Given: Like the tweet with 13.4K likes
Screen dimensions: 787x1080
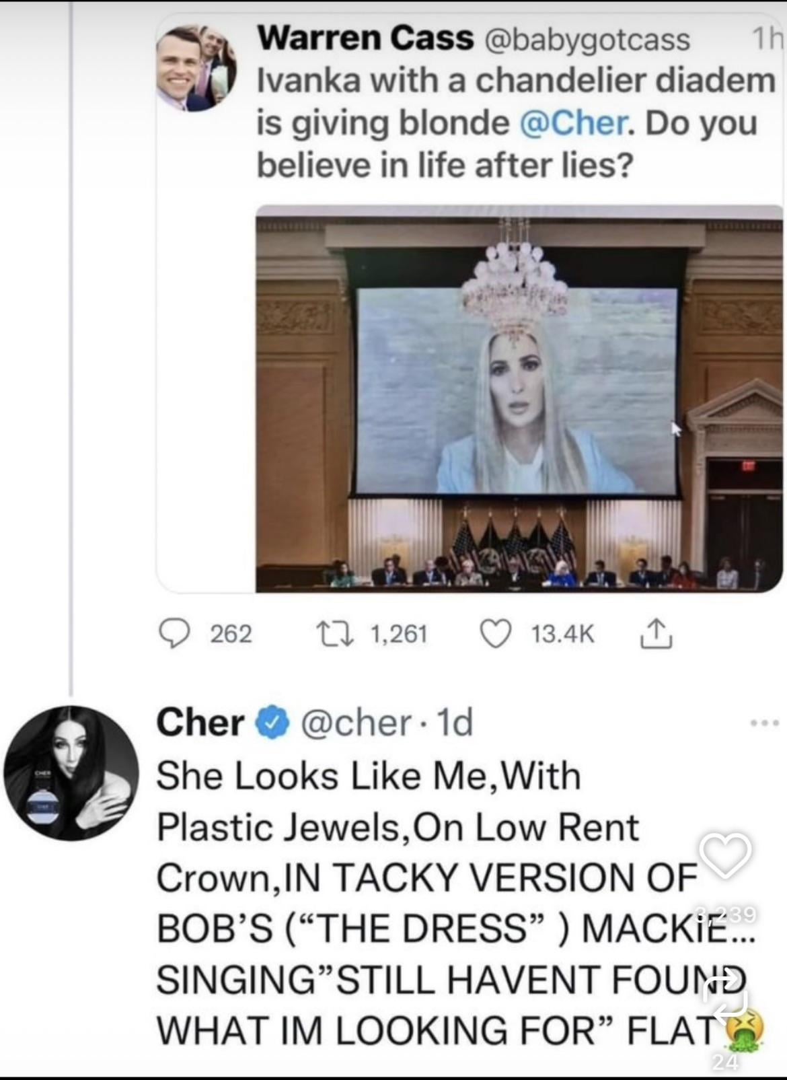Looking at the screenshot, I should pos(496,634).
